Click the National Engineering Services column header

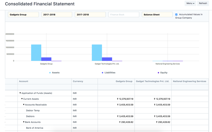[x=189, y=81]
